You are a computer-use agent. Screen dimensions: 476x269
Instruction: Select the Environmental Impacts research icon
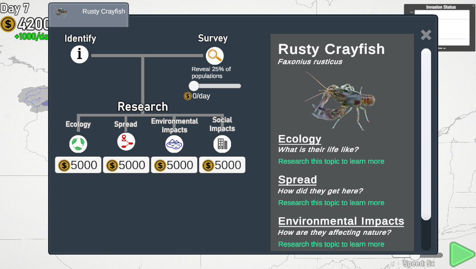[x=174, y=144]
